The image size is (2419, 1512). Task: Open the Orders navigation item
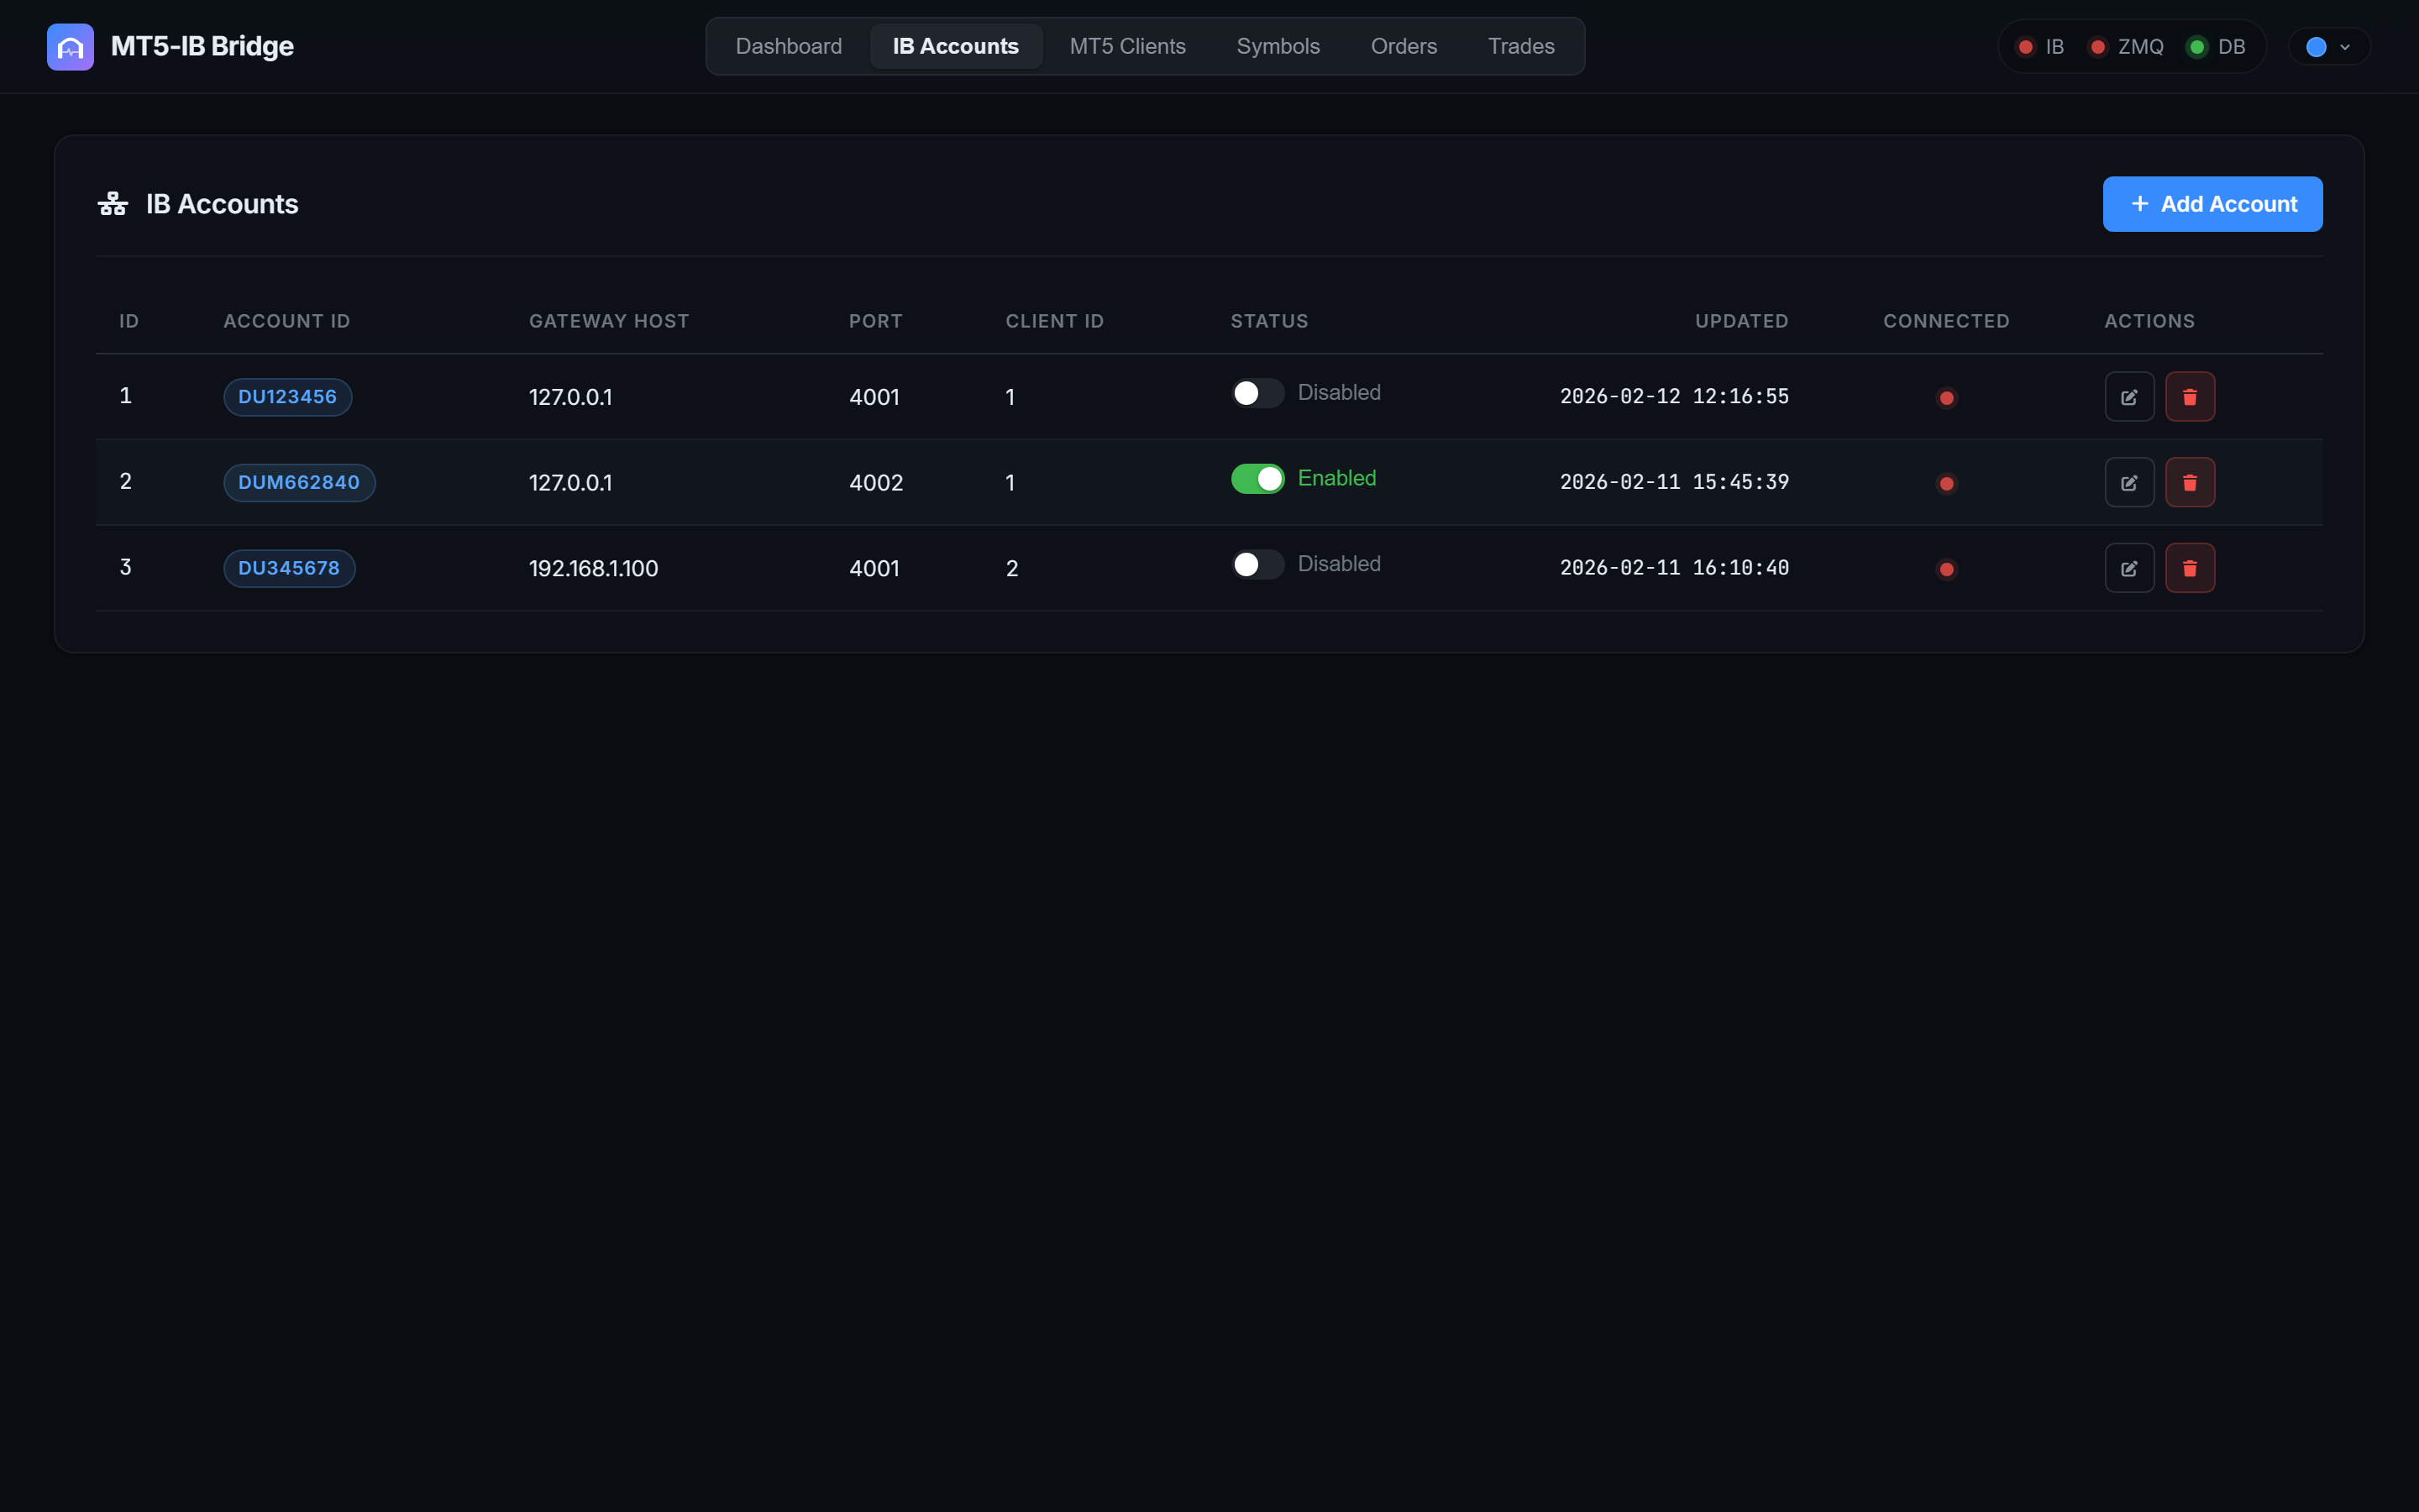(x=1404, y=46)
